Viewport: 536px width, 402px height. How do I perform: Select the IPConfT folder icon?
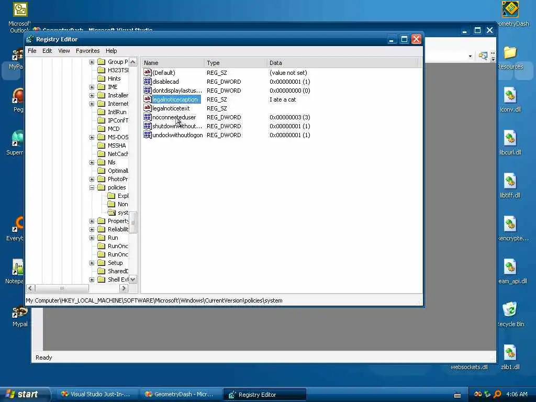pyautogui.click(x=101, y=120)
